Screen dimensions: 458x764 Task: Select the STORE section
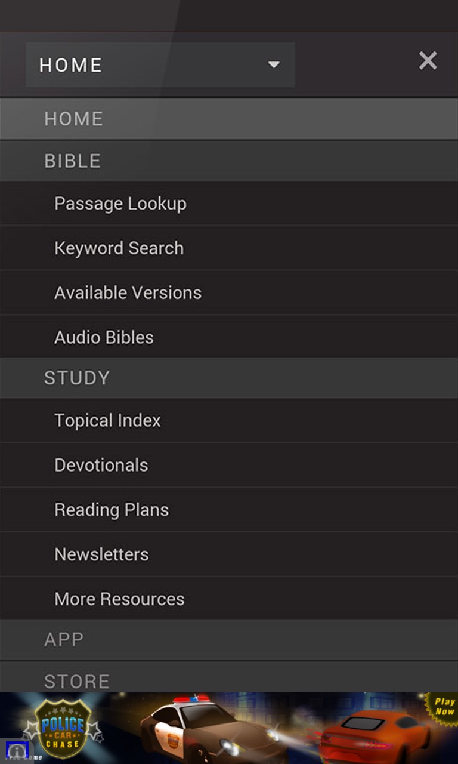coord(76,681)
